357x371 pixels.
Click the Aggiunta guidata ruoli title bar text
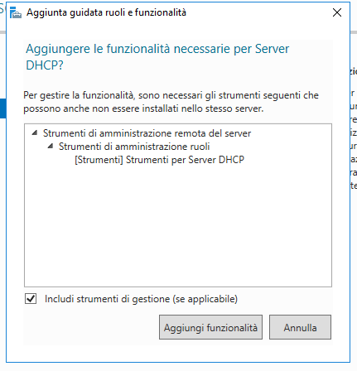click(106, 12)
